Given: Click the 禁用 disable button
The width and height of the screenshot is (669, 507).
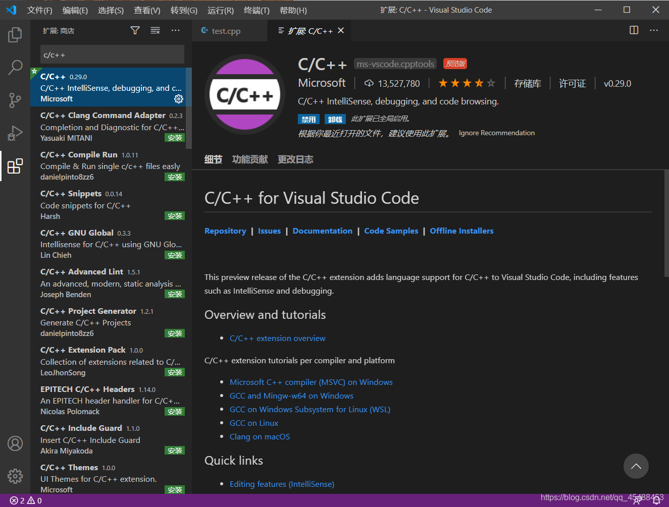Looking at the screenshot, I should click(x=308, y=119).
